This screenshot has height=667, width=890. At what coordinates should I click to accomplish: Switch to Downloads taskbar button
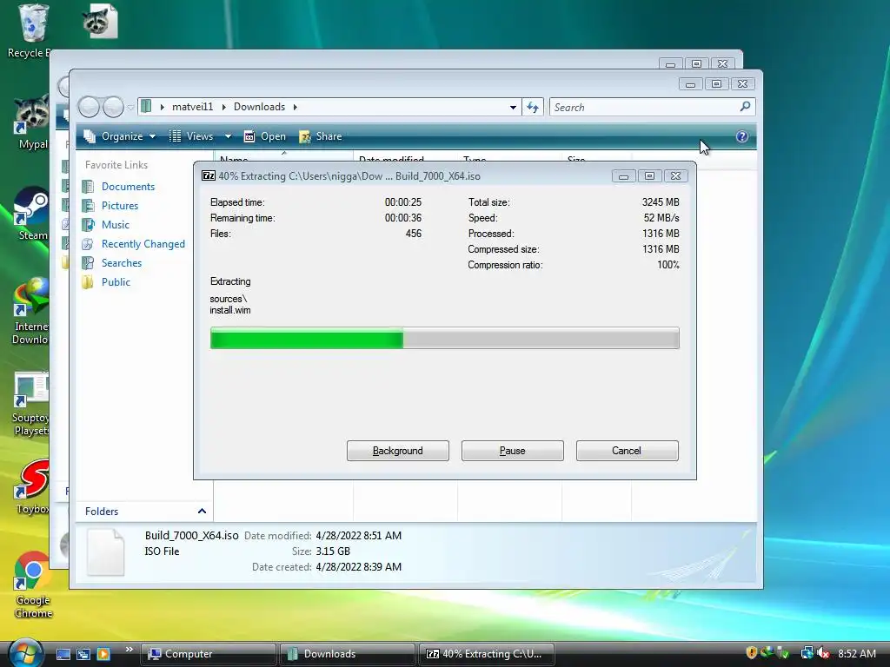[347, 654]
